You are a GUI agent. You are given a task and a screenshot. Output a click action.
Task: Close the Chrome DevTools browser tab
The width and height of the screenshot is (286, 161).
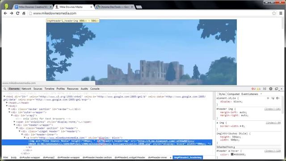pyautogui.click(x=132, y=7)
